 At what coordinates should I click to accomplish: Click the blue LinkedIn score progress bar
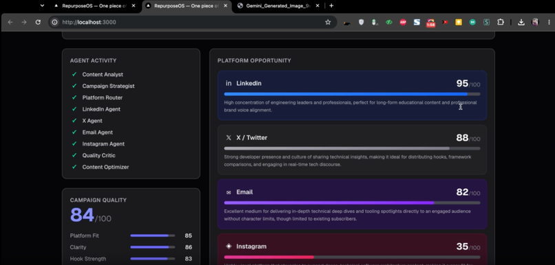click(352, 94)
